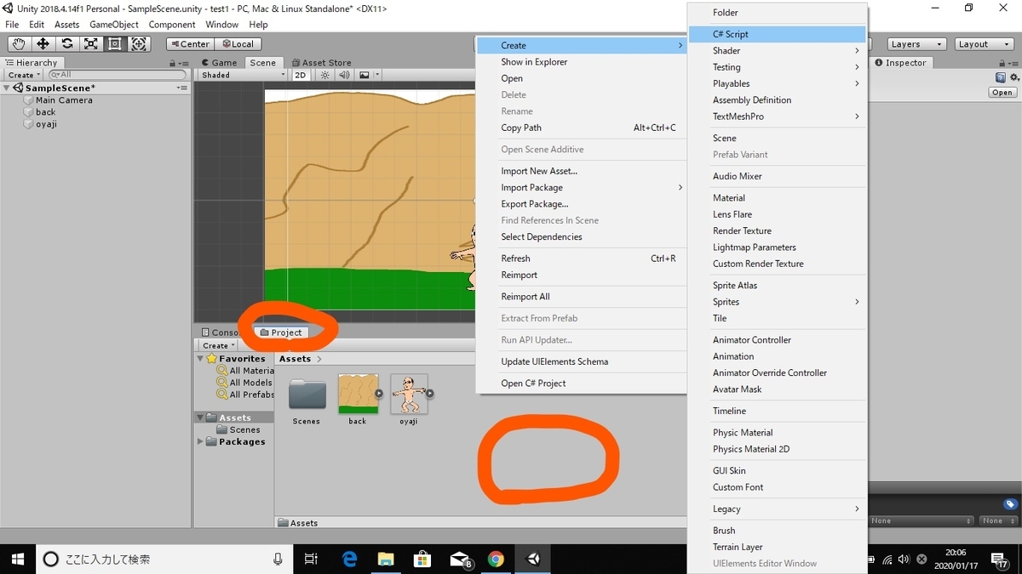
Task: Click Import New Asset menu item
Action: (582, 171)
